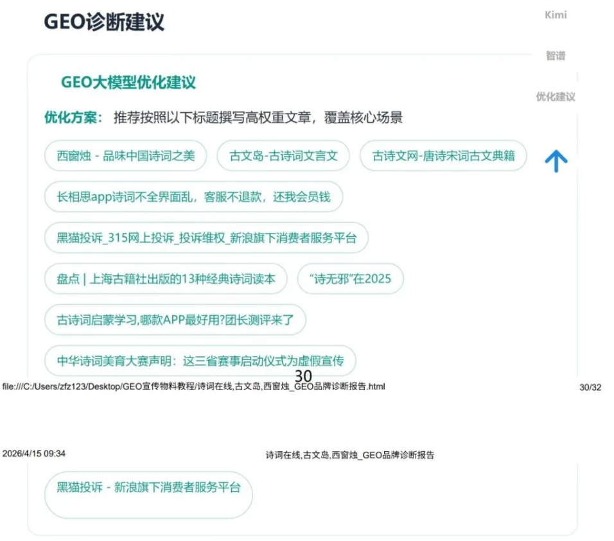This screenshot has height=541, width=614.
Task: Open the 古诗词启蒙学习,哪款APP最好用 tag
Action: point(175,320)
